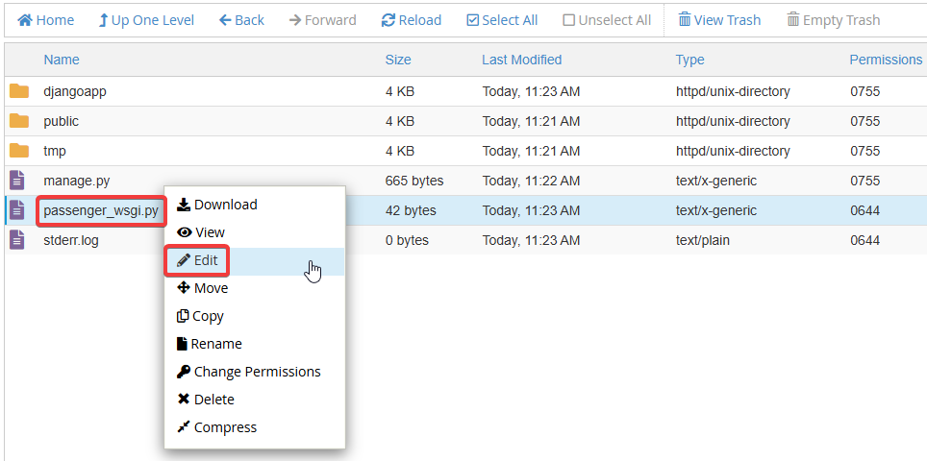Reload the file listing

click(x=411, y=20)
